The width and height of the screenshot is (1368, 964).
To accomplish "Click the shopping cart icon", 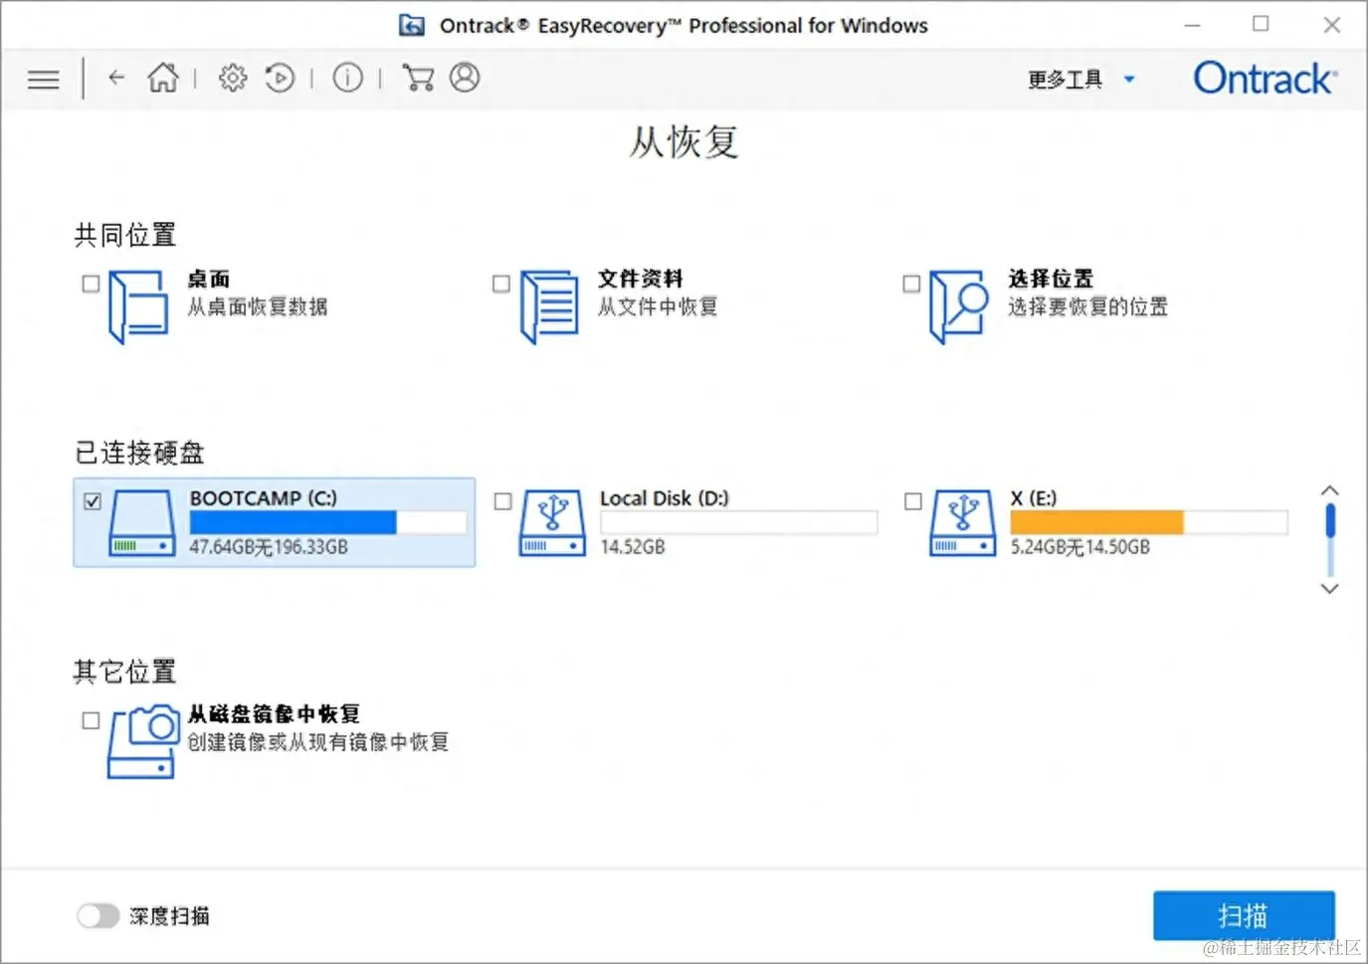I will pos(418,77).
